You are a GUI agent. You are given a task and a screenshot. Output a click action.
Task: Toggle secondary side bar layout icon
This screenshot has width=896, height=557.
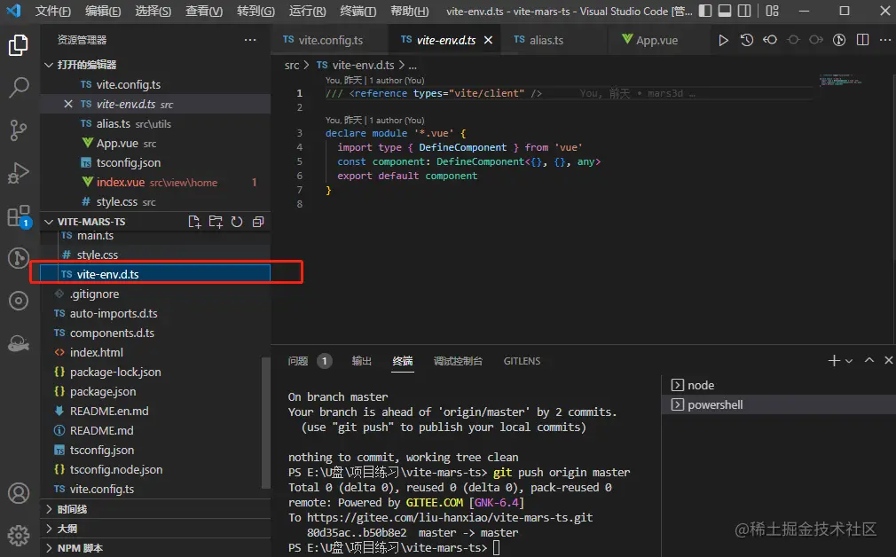(x=744, y=11)
